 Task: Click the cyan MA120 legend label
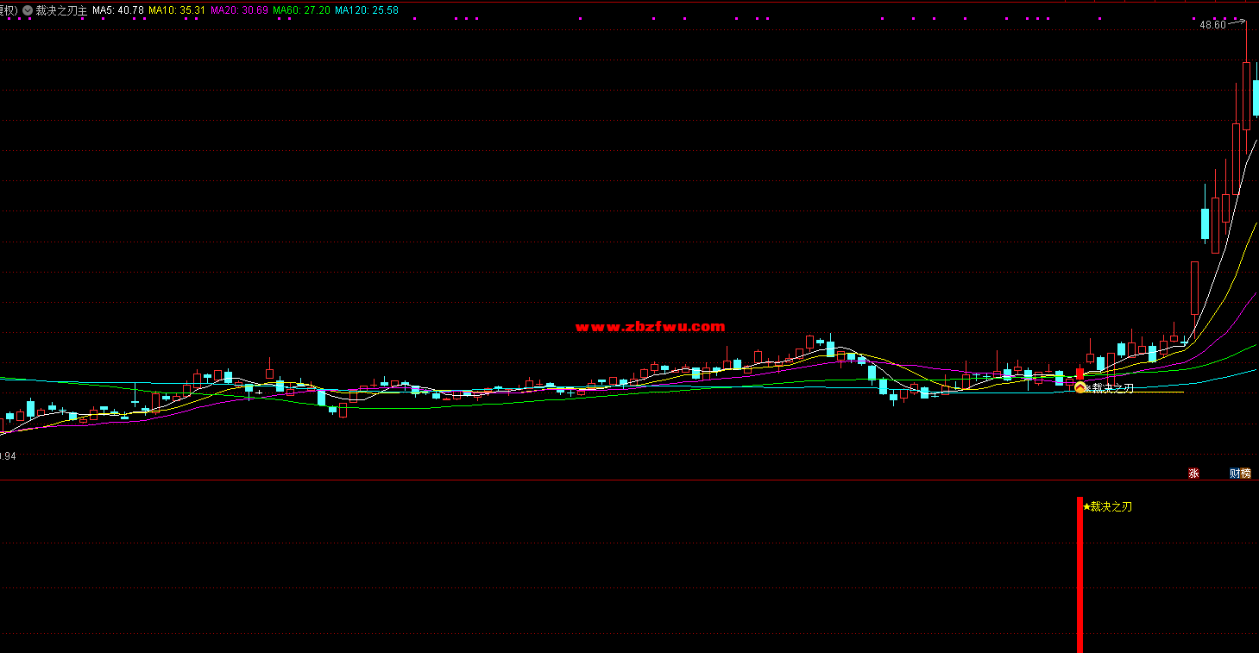(367, 10)
